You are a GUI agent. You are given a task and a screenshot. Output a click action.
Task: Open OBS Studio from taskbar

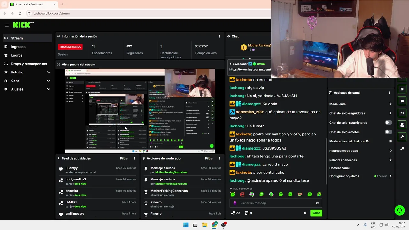pos(223,225)
